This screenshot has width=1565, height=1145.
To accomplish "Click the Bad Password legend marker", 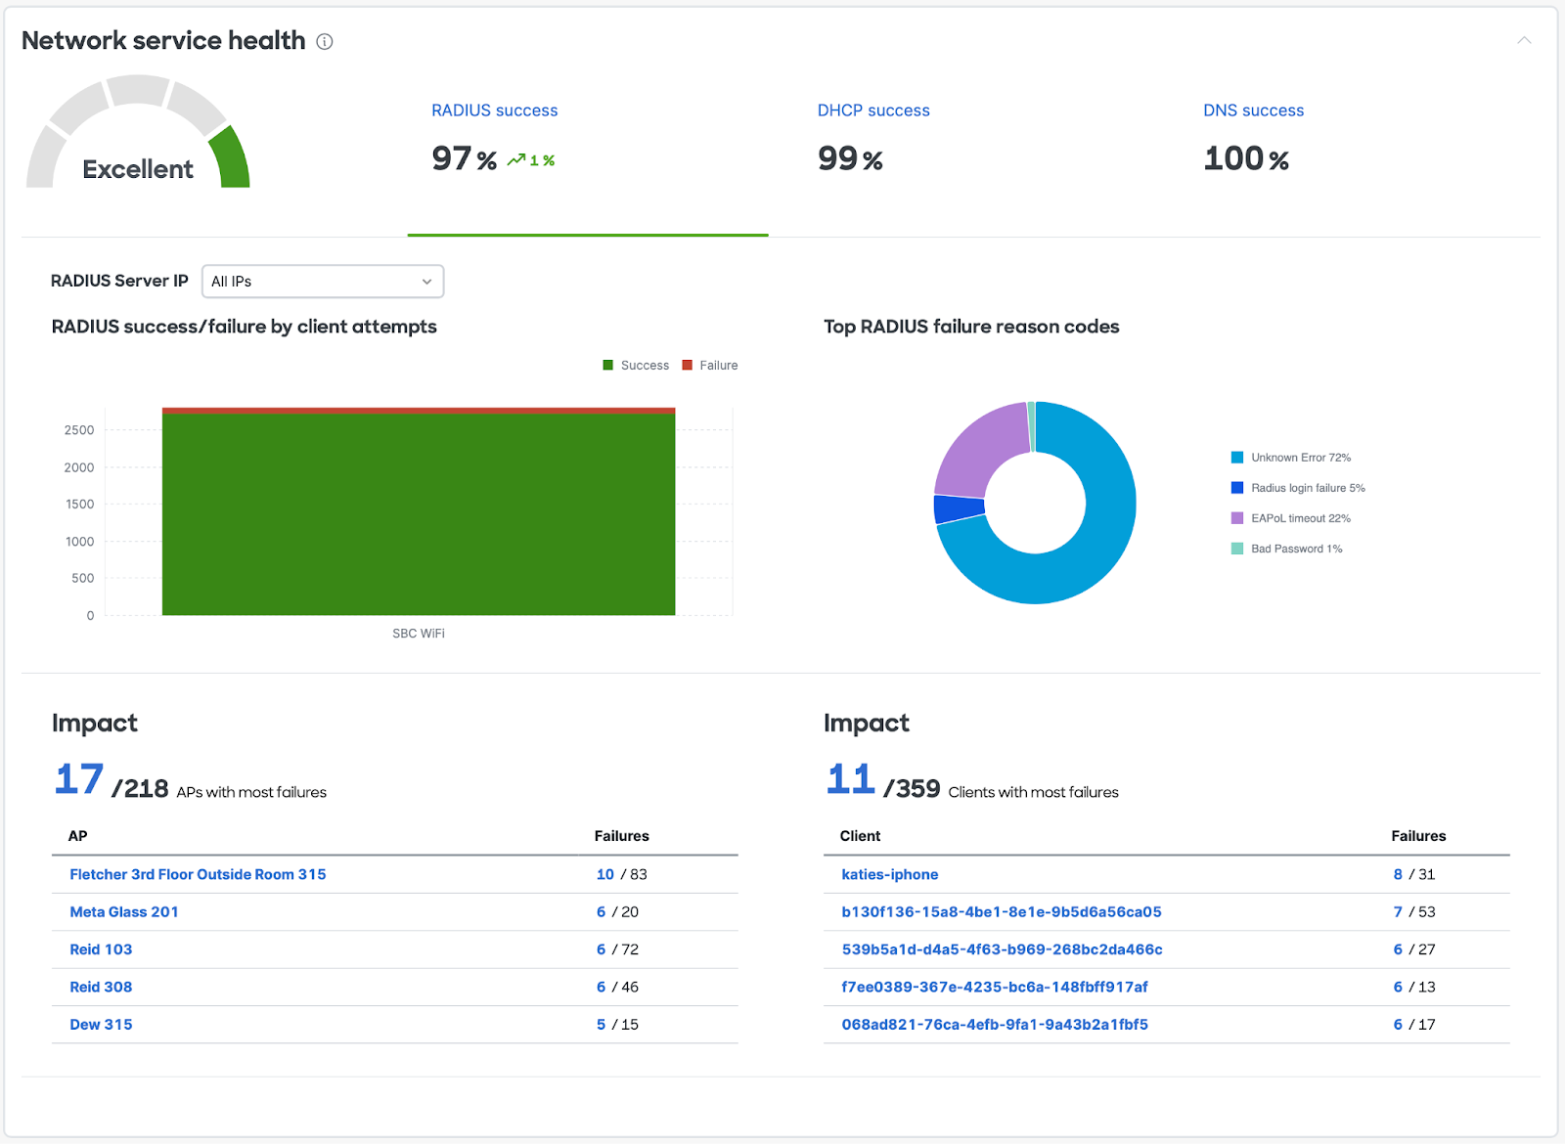I will [x=1237, y=549].
